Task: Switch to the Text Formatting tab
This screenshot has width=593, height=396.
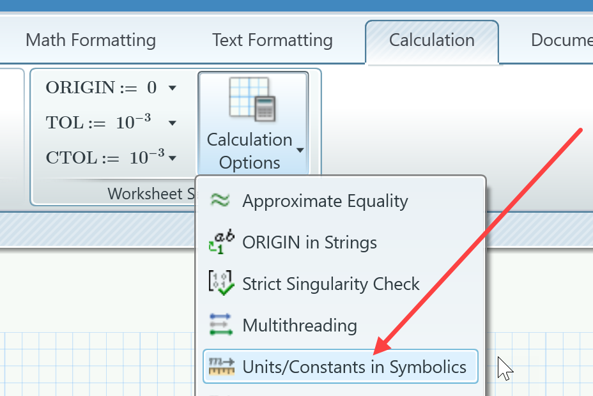Action: (272, 40)
